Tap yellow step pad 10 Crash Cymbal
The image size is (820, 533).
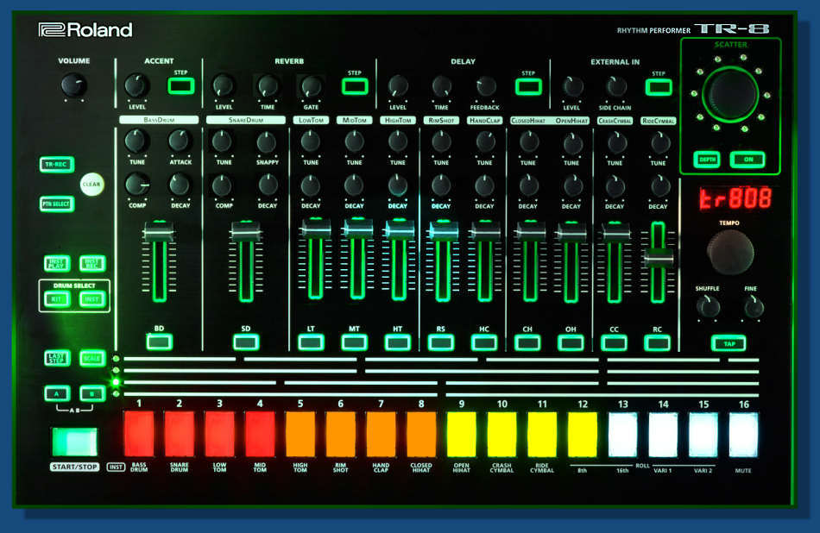click(501, 434)
